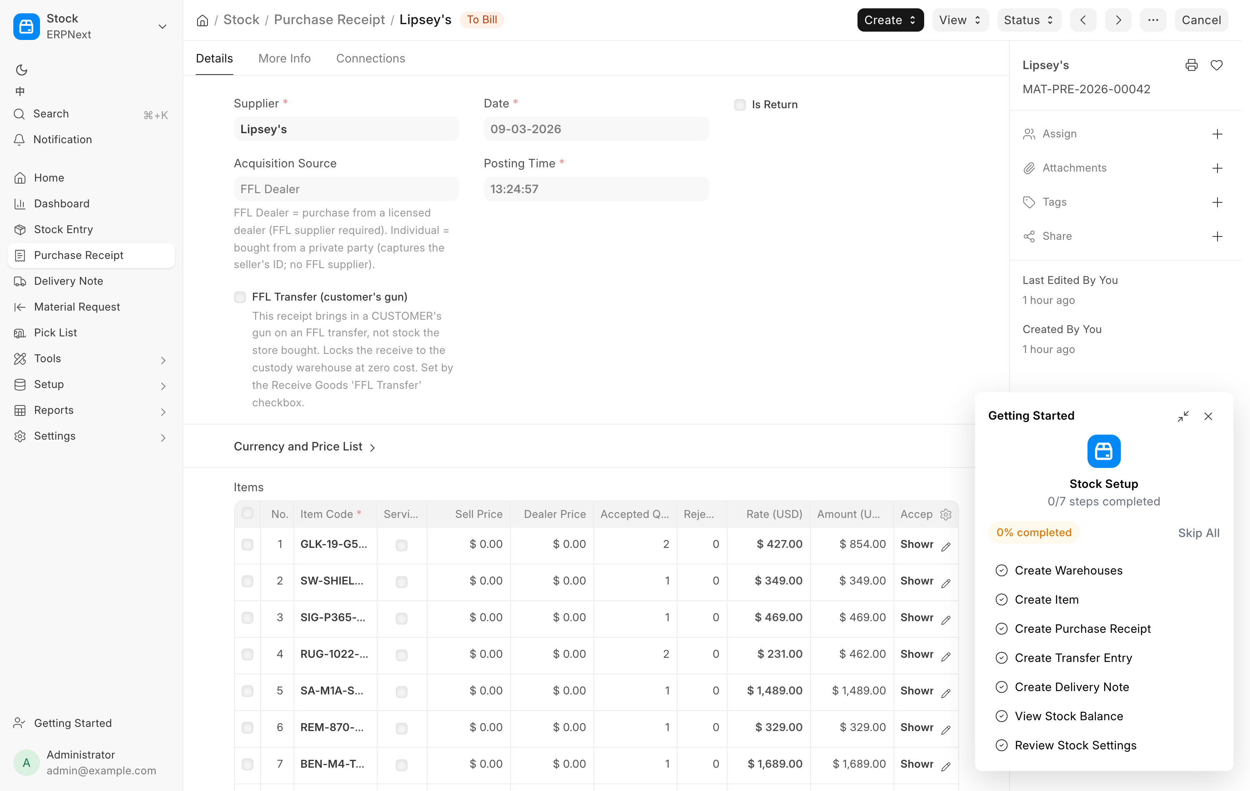Select the row 3 SIG-P365 checkbox
Screen dimensions: 1250x791
[247, 617]
